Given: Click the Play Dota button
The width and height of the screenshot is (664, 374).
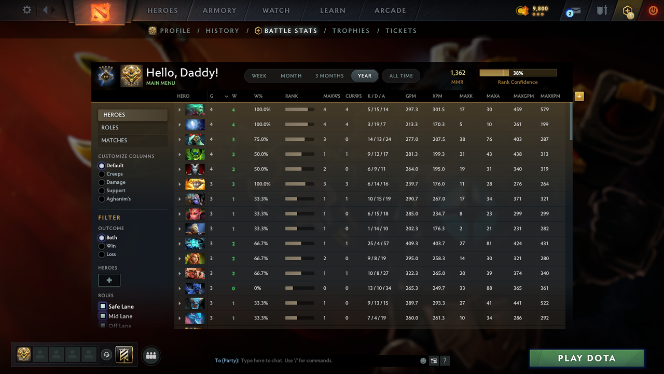Looking at the screenshot, I should click(x=587, y=358).
